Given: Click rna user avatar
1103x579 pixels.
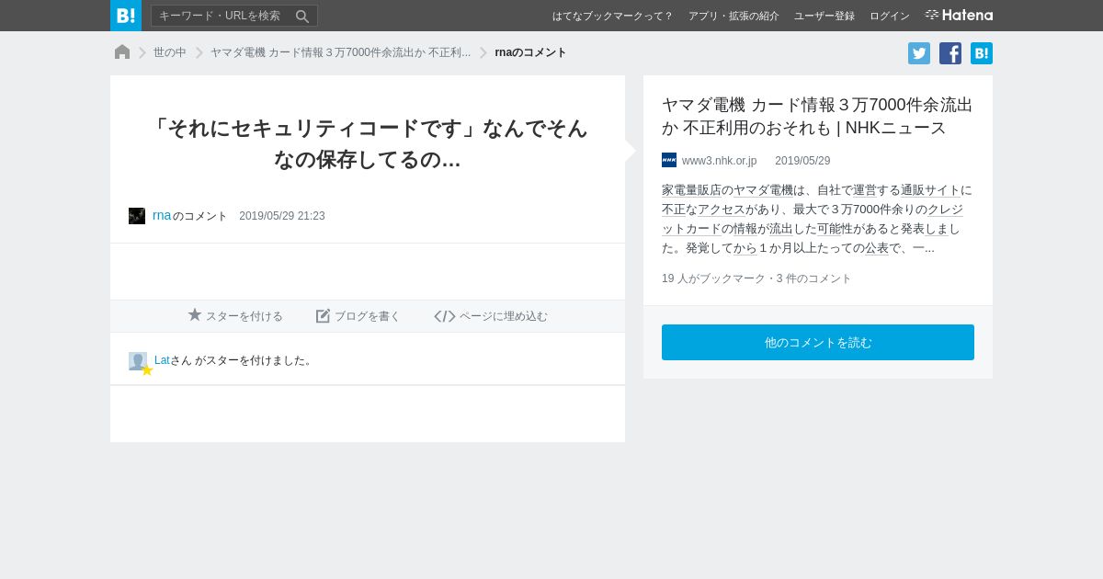Looking at the screenshot, I should 137,216.
